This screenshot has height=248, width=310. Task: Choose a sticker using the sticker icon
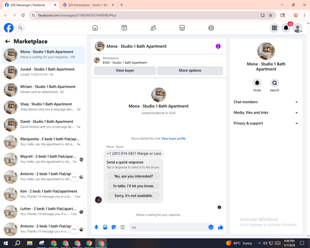coord(113,228)
